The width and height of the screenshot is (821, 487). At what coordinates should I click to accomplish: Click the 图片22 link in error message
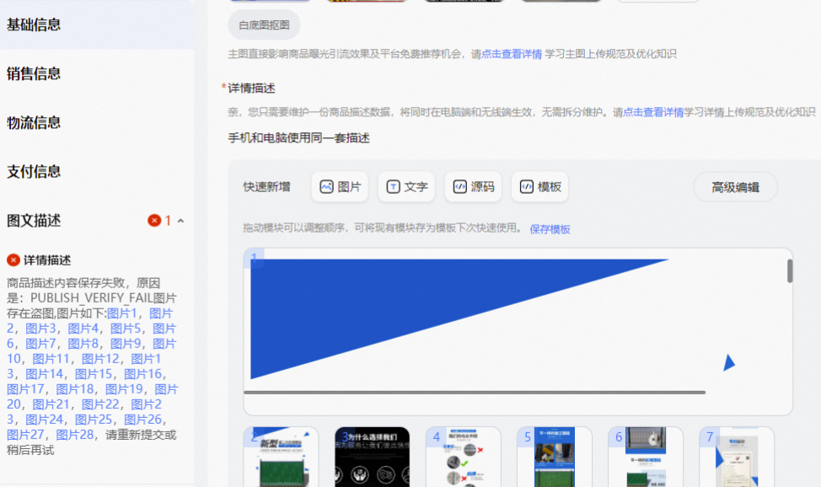click(x=100, y=404)
